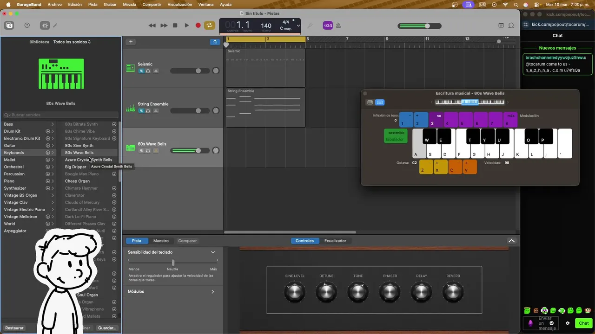Expand the Guitar library category
Image resolution: width=595 pixels, height=334 pixels.
(x=53, y=146)
